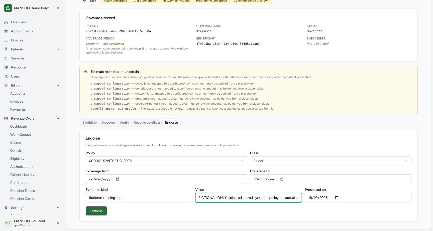Open Claims in Revenue Cycle
This screenshot has height=231, width=433.
pyautogui.click(x=16, y=142)
